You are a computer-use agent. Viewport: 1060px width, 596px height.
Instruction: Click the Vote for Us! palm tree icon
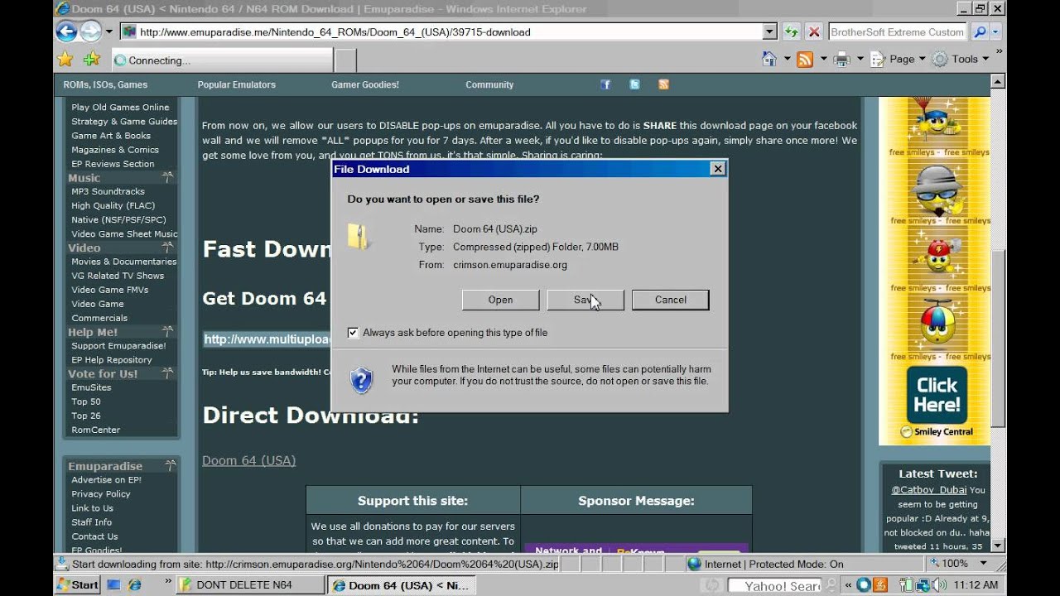[168, 374]
